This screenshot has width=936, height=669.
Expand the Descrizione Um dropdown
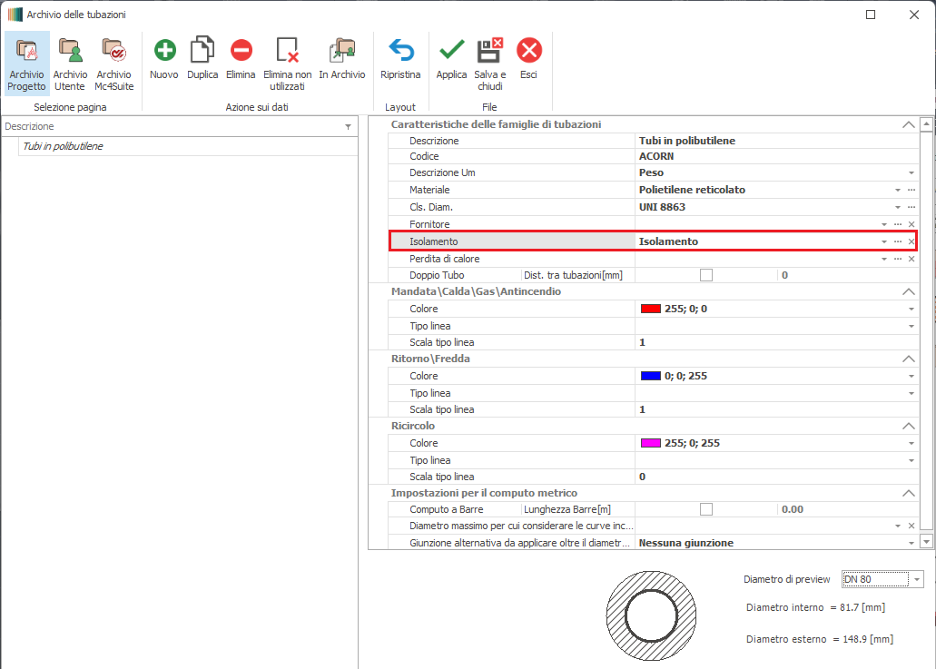(x=911, y=173)
